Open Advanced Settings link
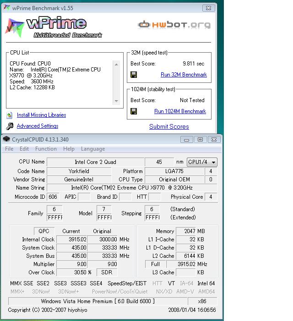The image size is (293, 321). (38, 126)
